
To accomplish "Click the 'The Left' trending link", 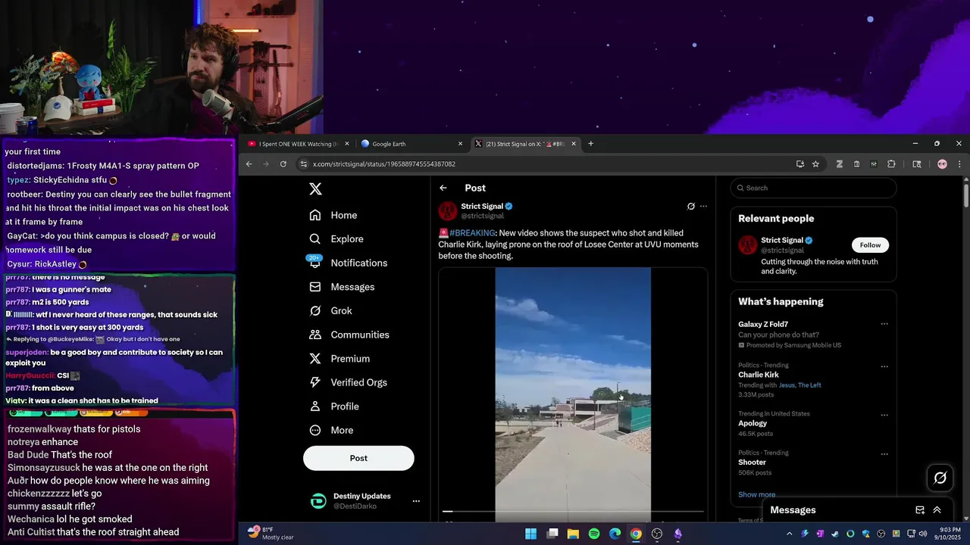I will click(x=809, y=385).
